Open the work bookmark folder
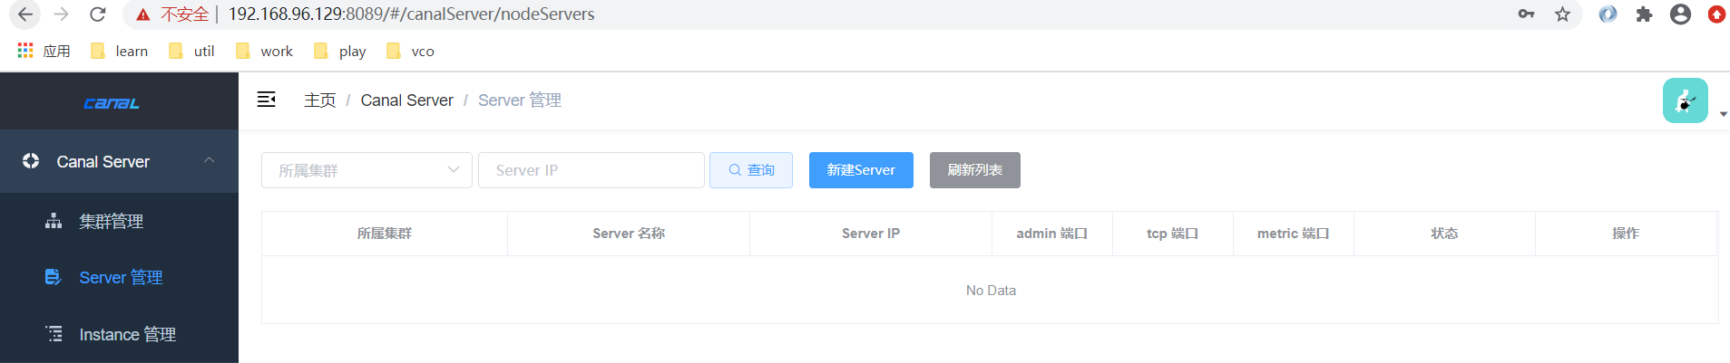1730x363 pixels. coord(264,51)
